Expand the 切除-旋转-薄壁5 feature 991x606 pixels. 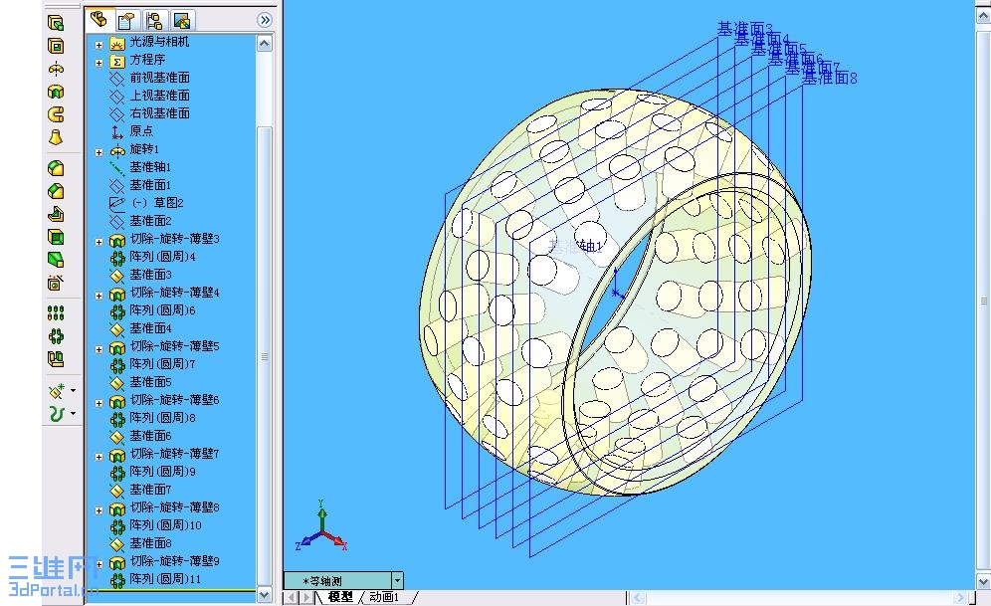tap(99, 349)
